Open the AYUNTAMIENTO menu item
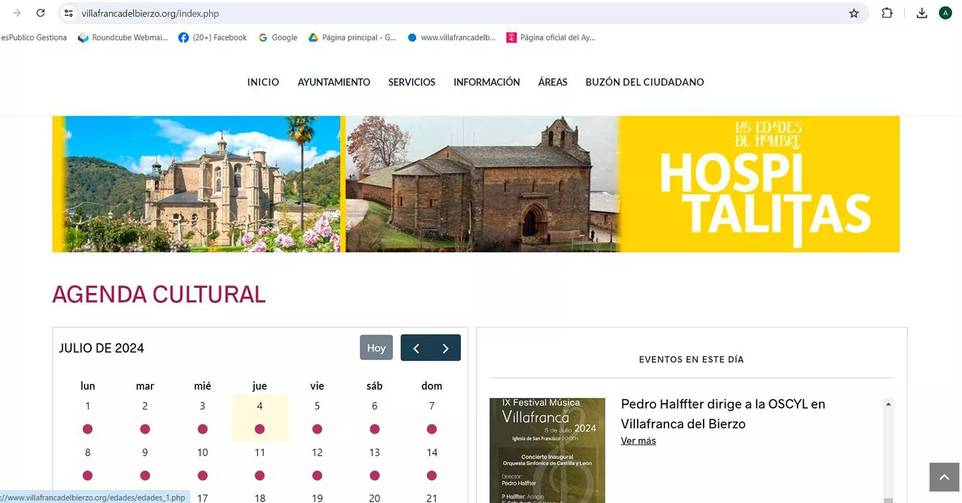 pyautogui.click(x=333, y=82)
